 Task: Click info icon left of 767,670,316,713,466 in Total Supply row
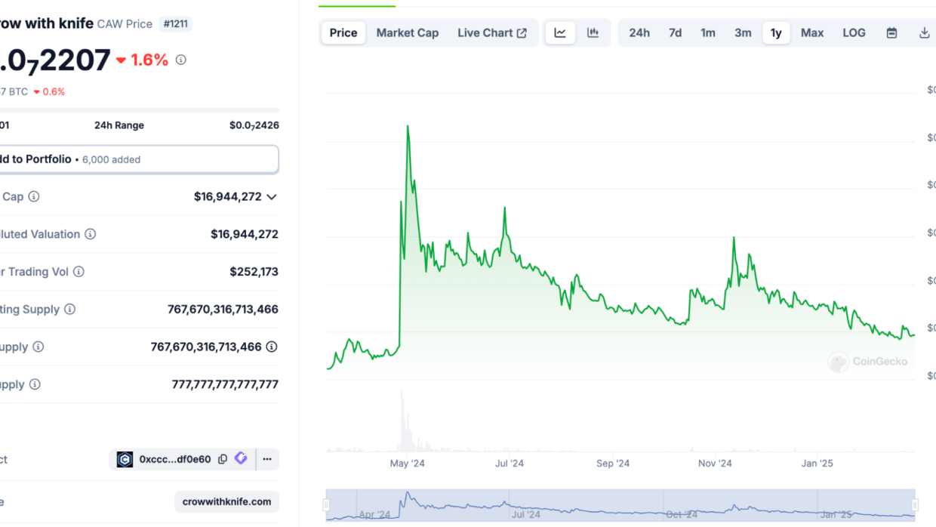(x=38, y=347)
